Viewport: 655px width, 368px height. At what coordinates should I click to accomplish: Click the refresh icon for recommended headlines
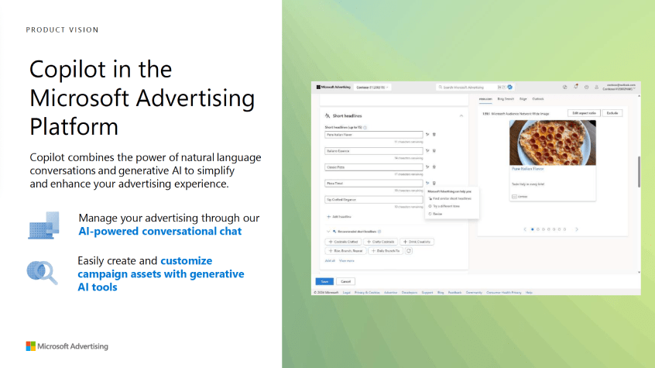pos(409,251)
